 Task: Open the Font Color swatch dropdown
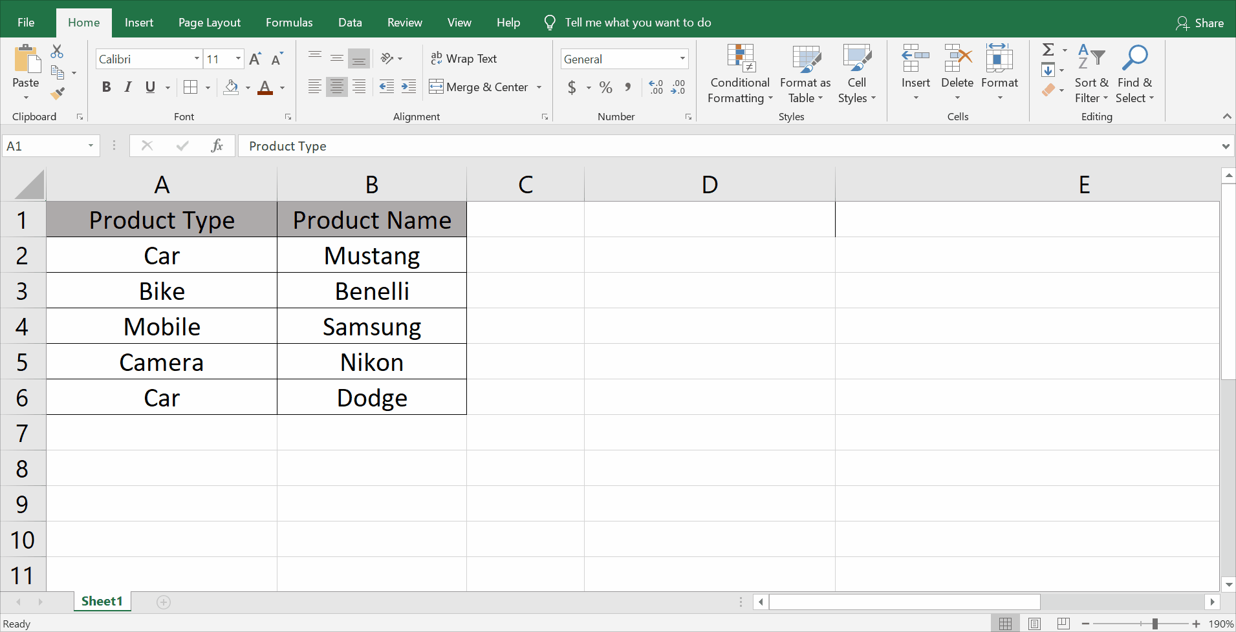coord(281,88)
